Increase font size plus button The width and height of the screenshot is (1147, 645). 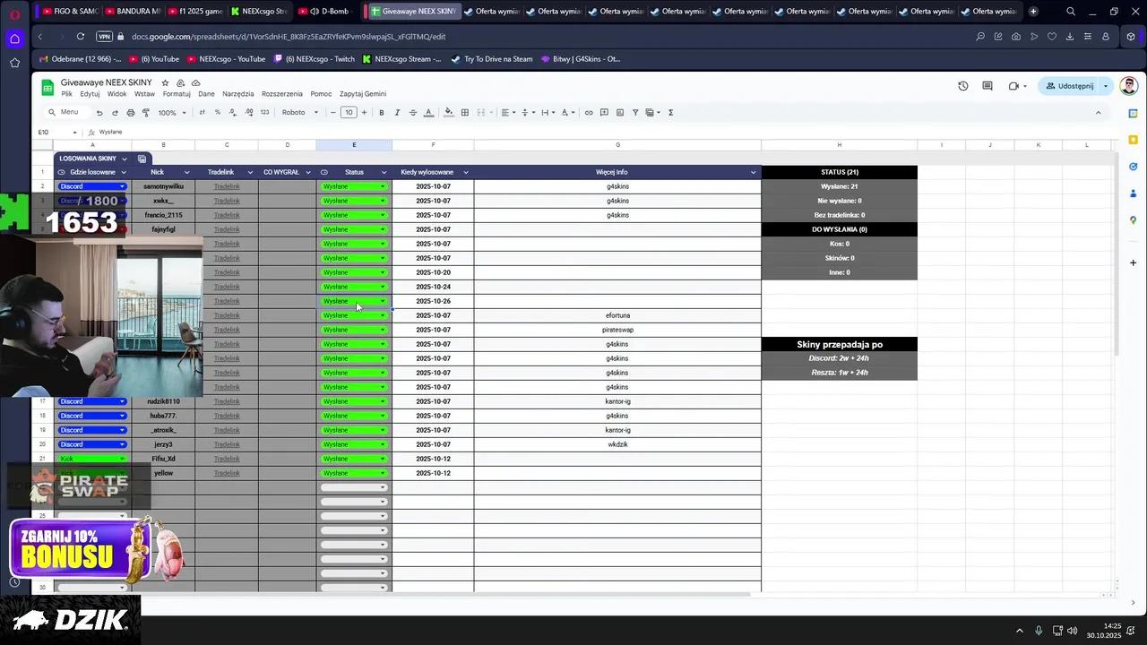pyautogui.click(x=364, y=113)
